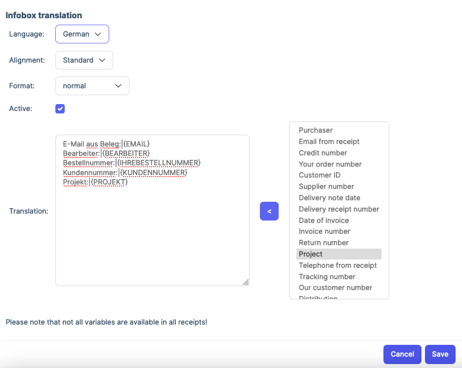The height and width of the screenshot is (368, 462).
Task: Select Credit number from the list
Action: (x=323, y=153)
